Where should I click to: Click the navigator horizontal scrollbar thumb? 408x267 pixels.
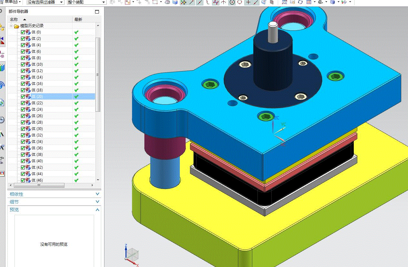coord(39,185)
